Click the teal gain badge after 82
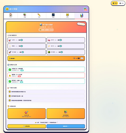 pos(22,40)
